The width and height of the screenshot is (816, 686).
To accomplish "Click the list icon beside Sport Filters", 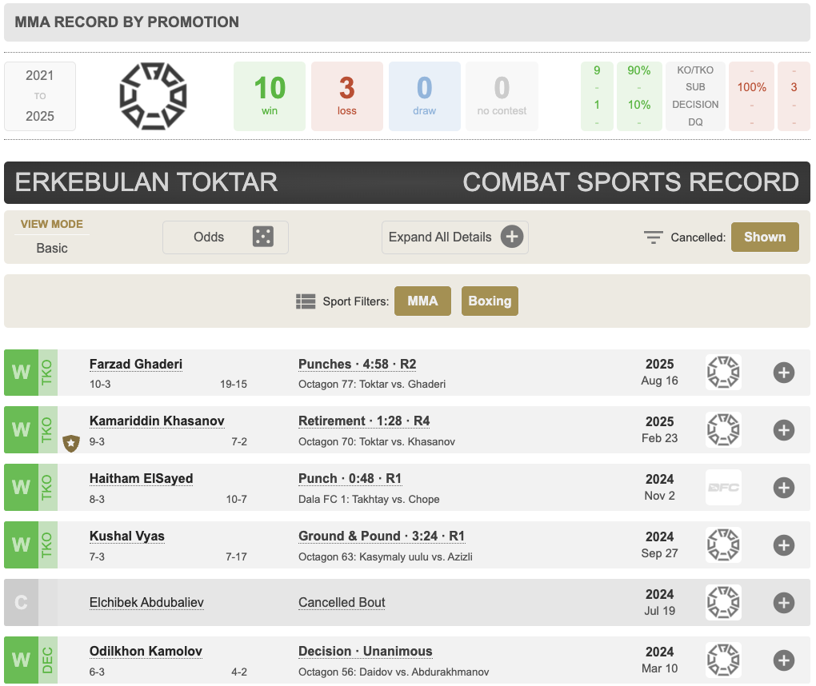I will [x=306, y=301].
